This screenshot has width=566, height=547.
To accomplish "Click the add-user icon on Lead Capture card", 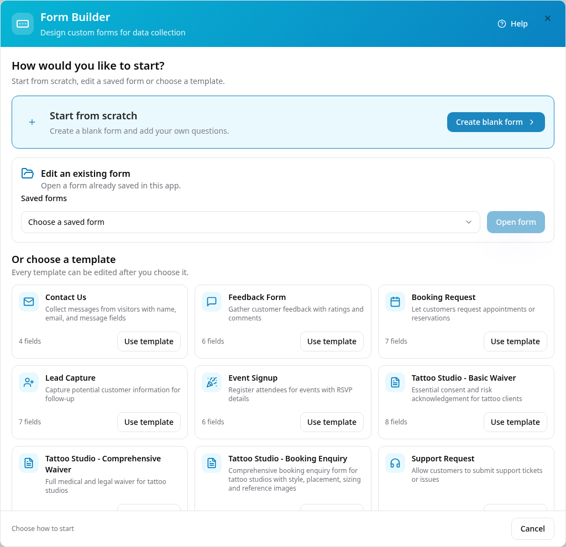I will point(29,382).
